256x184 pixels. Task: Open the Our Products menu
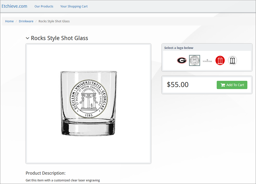click(x=44, y=6)
